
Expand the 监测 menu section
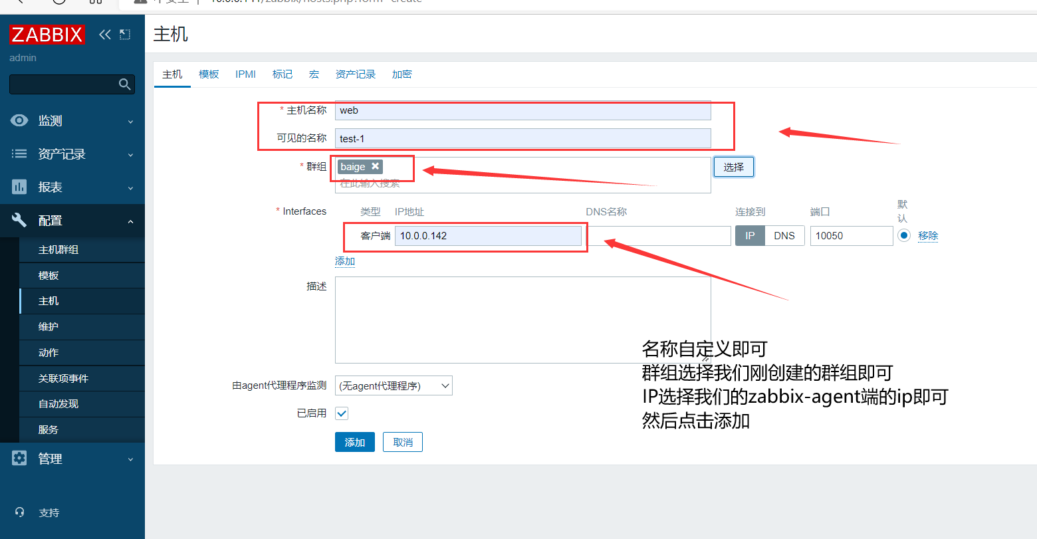[x=72, y=120]
